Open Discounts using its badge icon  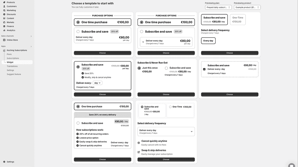[x=4, y=14]
